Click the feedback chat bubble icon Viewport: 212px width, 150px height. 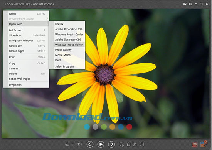185,4
